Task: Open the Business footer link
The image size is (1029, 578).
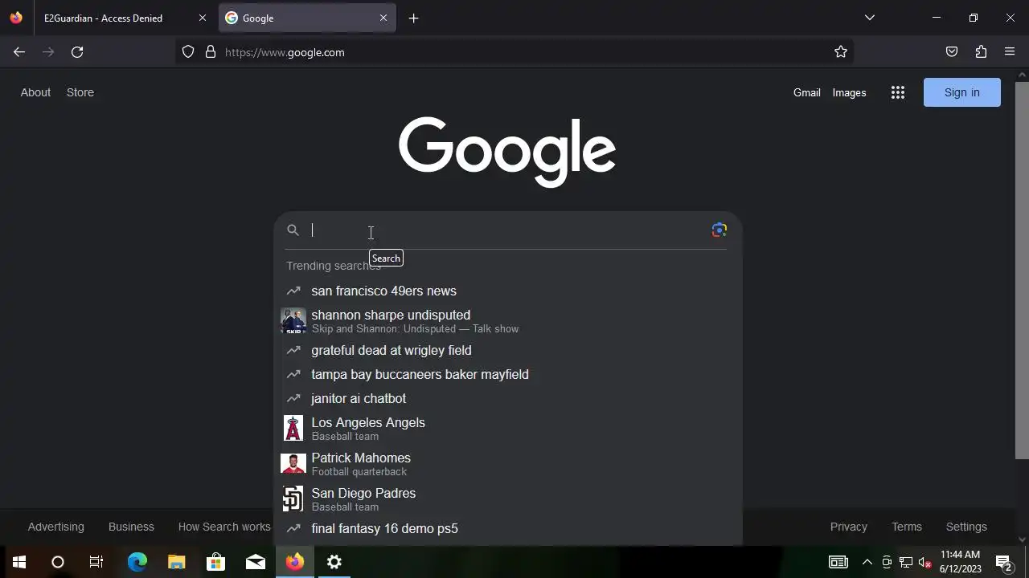Action: (131, 527)
